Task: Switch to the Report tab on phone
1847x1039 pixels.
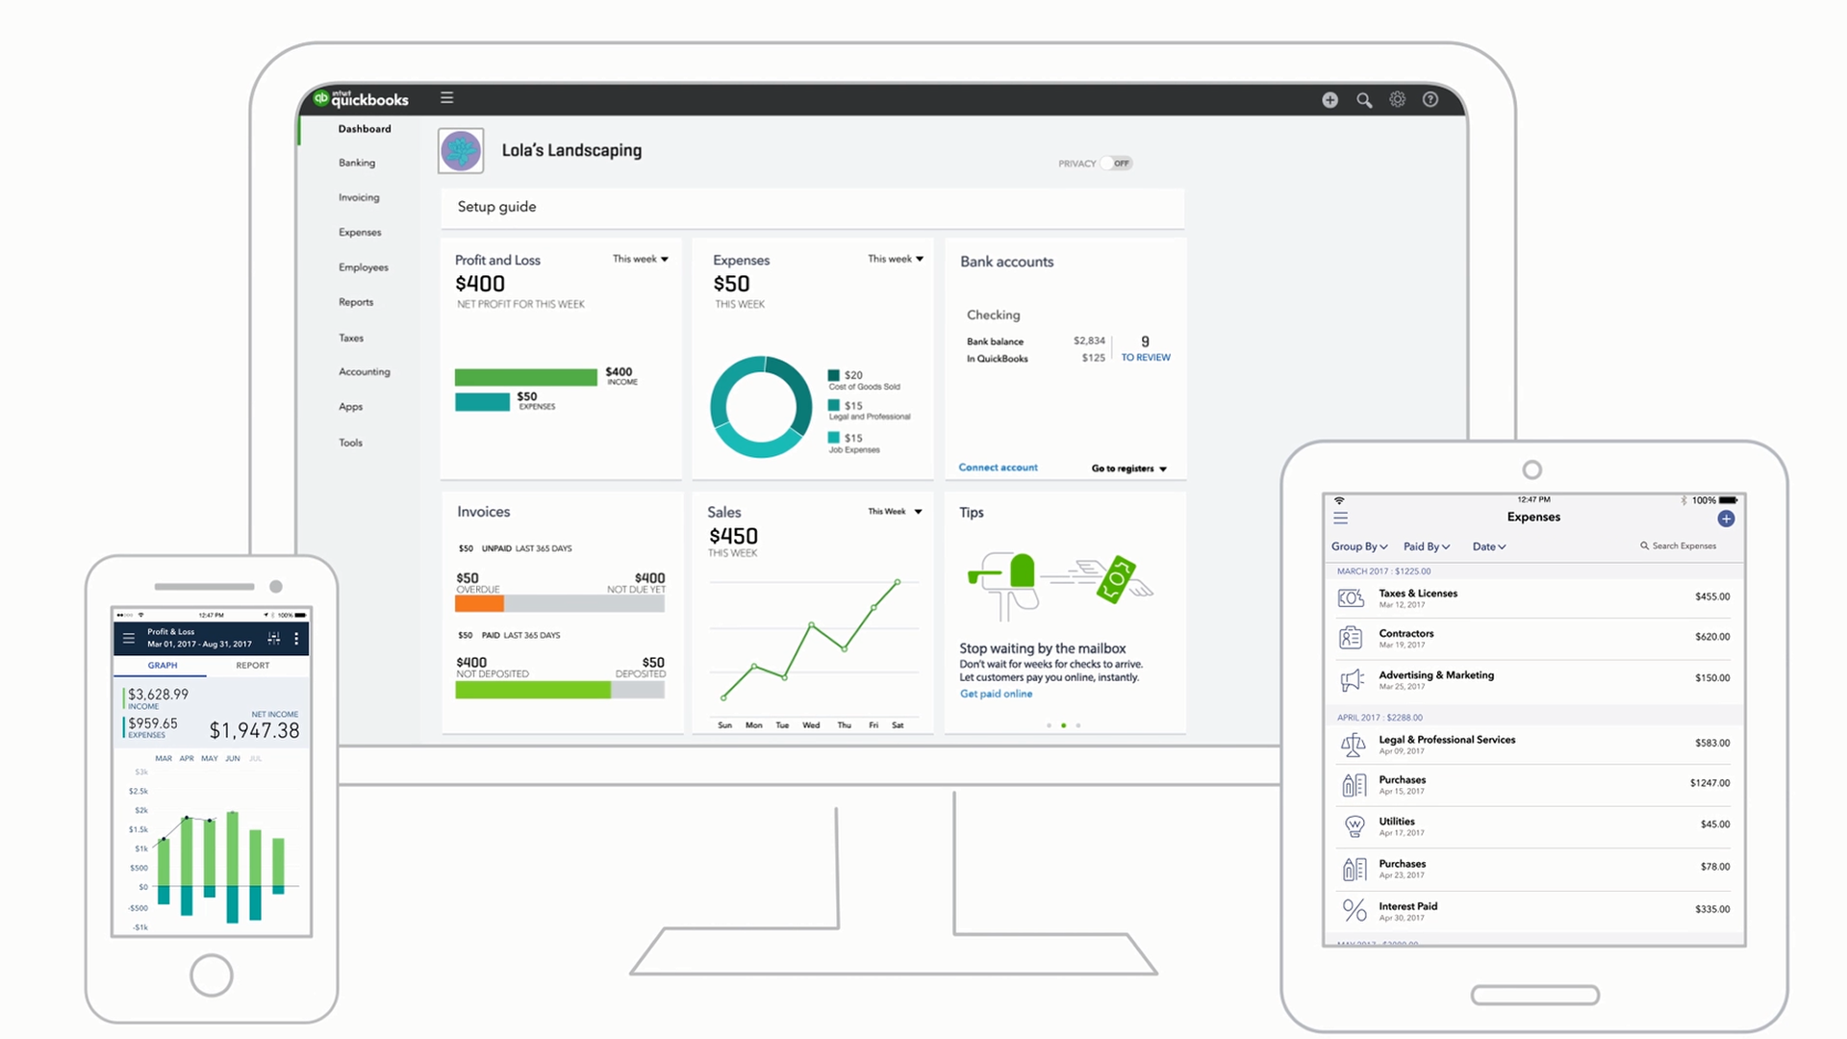Action: [252, 666]
